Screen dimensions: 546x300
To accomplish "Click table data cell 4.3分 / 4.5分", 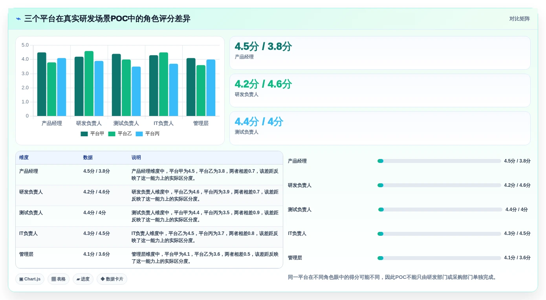I will tap(97, 233).
